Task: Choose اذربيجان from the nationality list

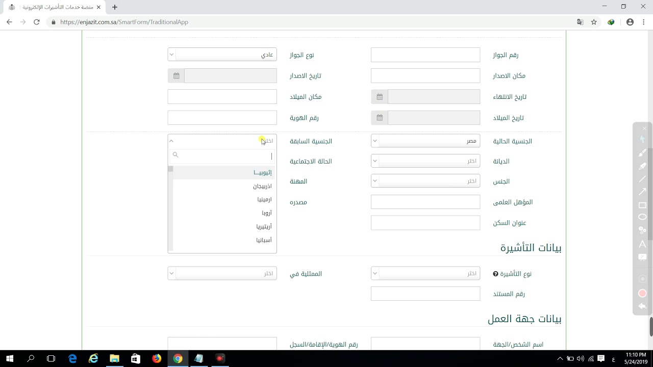Action: 224,186
